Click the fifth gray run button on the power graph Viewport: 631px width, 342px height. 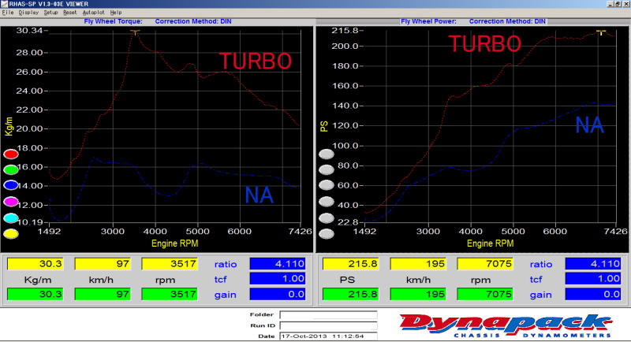click(x=327, y=218)
